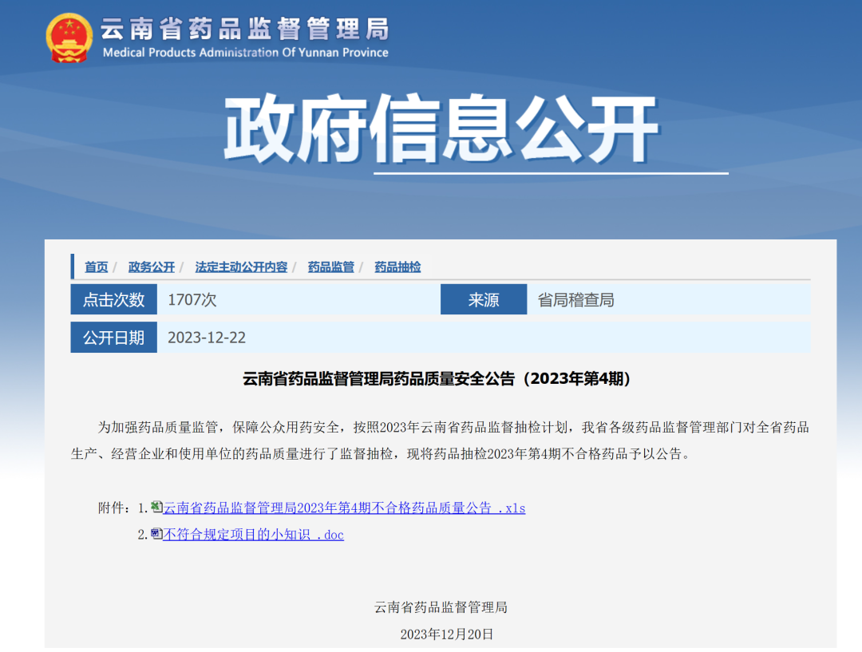Go to 首页 breadcrumb link
The height and width of the screenshot is (652, 862).
coord(97,267)
